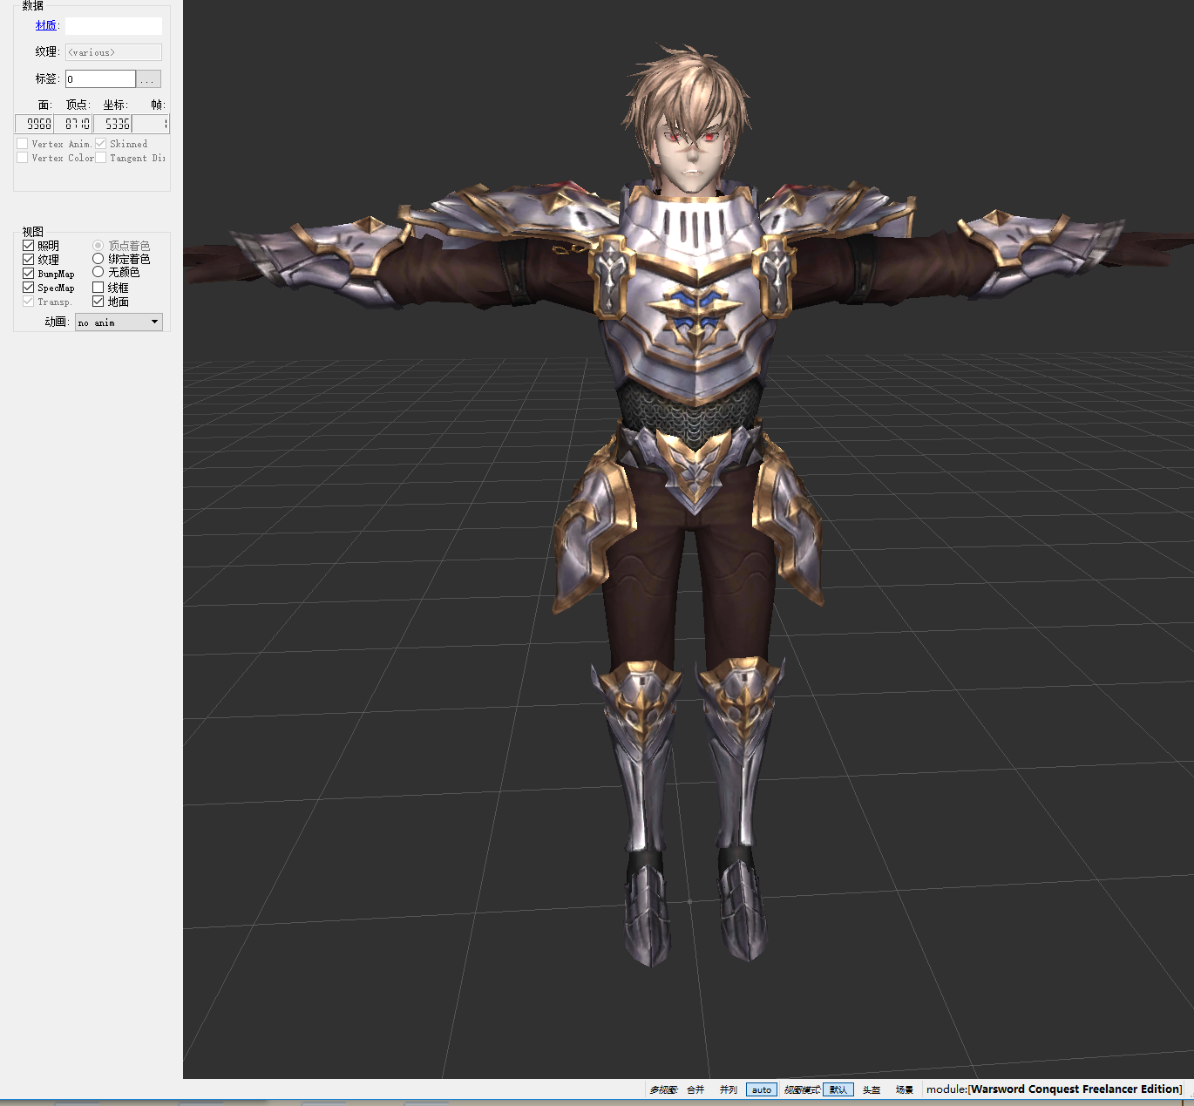This screenshot has height=1106, width=1194.
Task: Open the 材质 material link
Action: pyautogui.click(x=45, y=25)
